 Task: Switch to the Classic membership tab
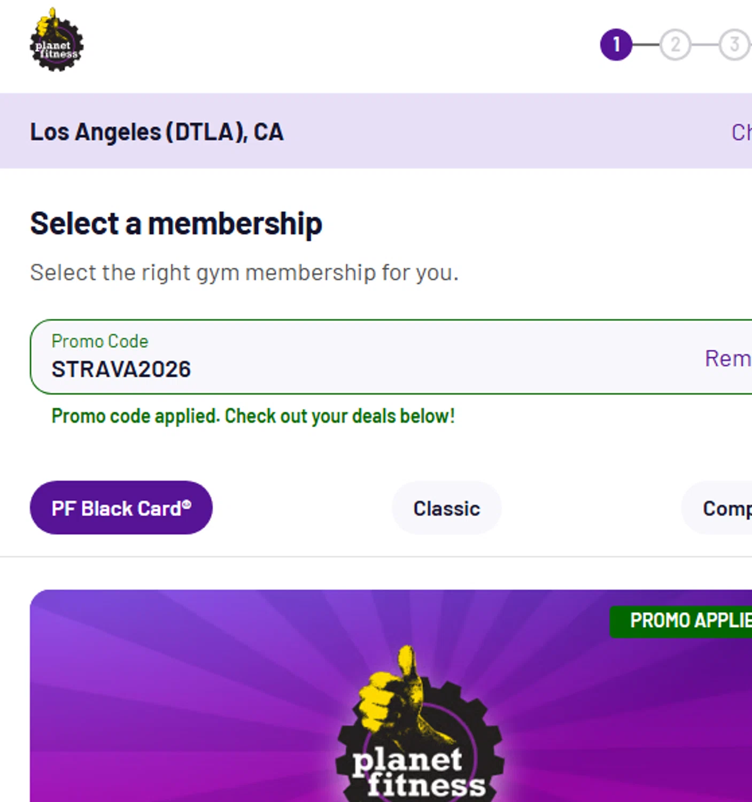pos(446,508)
